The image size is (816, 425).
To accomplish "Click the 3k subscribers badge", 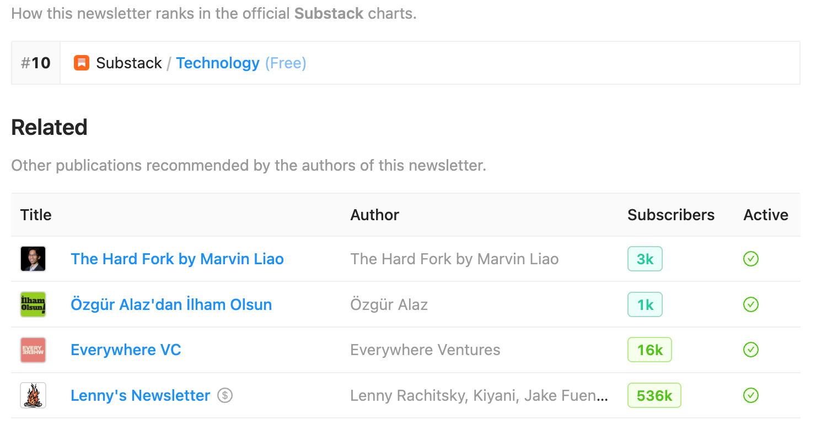I will (645, 259).
